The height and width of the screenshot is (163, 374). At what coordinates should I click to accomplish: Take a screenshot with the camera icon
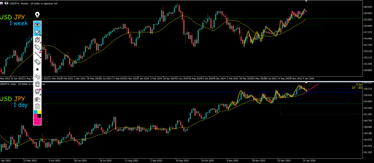pos(37,99)
